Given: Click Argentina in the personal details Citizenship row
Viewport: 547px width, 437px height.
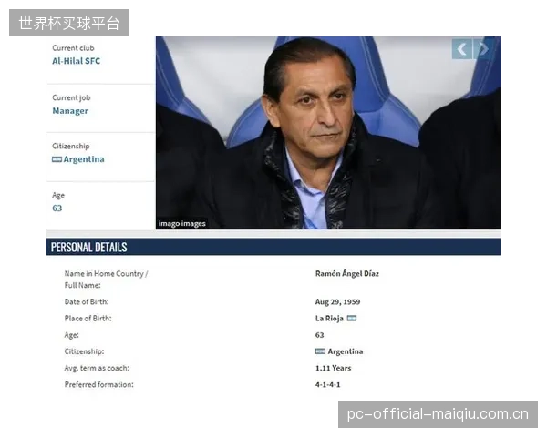Looking at the screenshot, I should coord(346,351).
